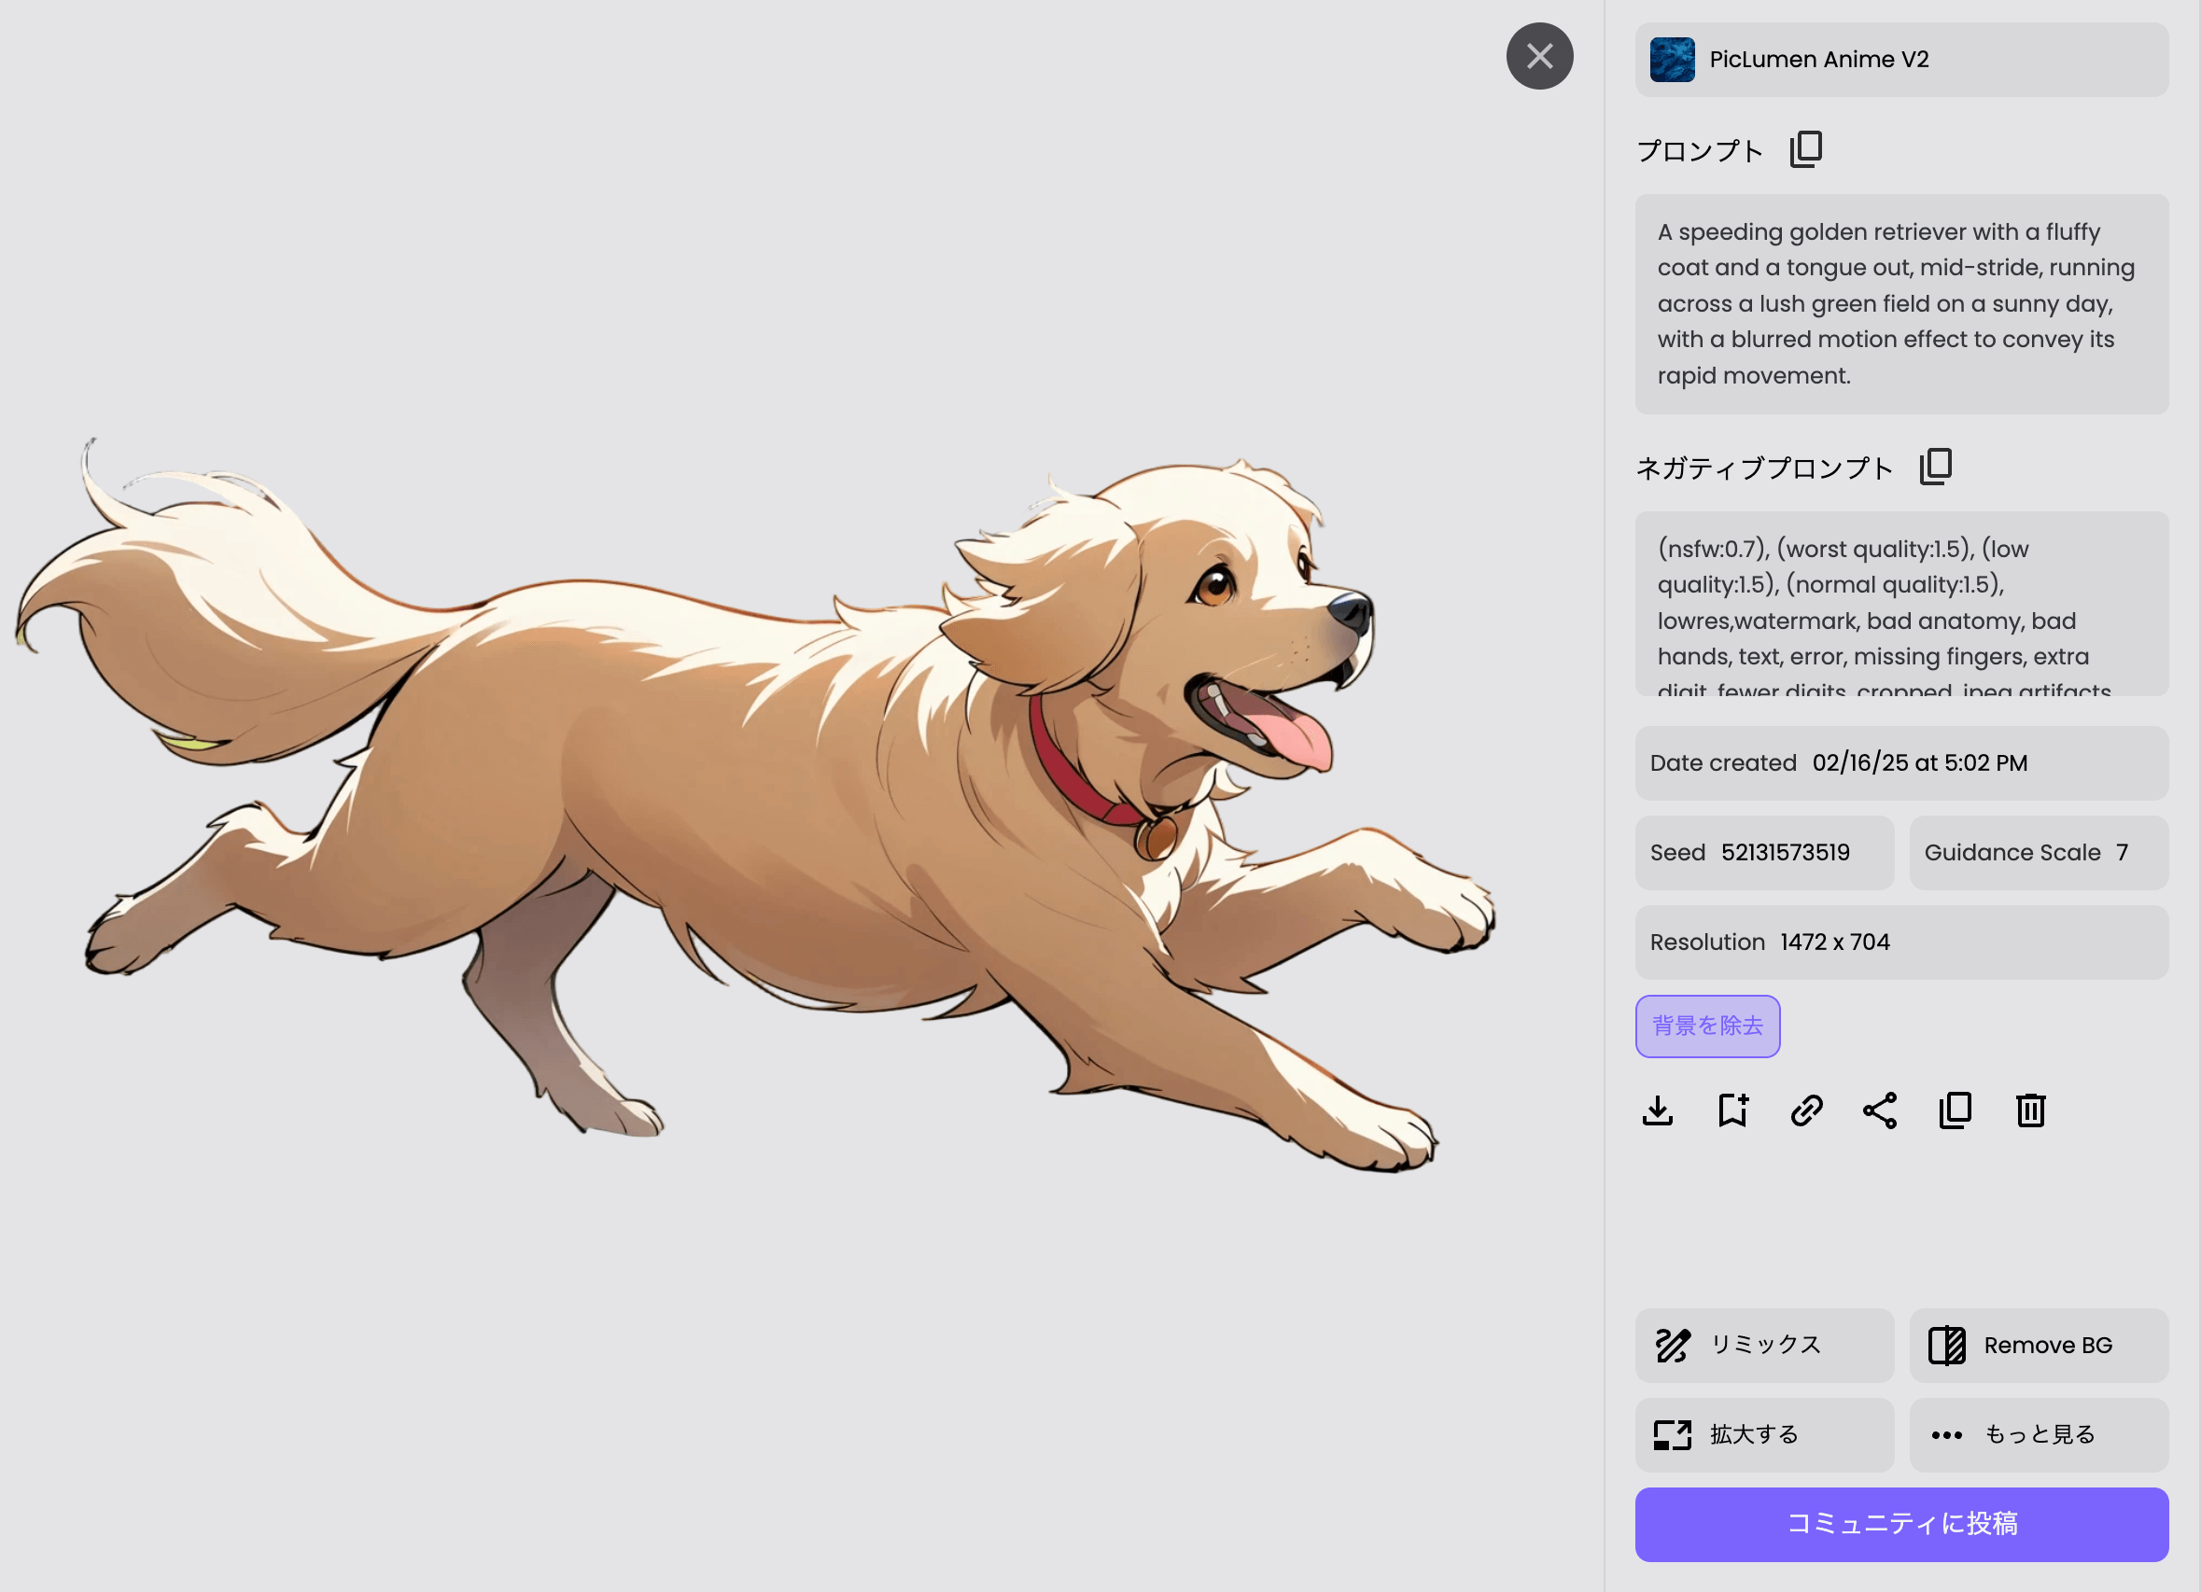Toggle the 背景を除去 tag

(1707, 1026)
